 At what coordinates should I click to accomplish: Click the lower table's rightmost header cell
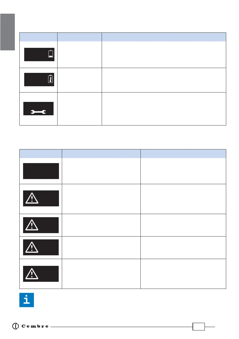point(183,153)
